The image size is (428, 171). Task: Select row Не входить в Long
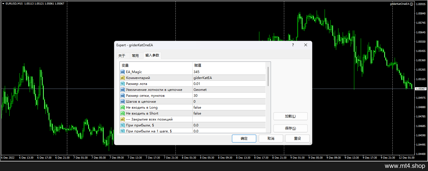(193, 108)
